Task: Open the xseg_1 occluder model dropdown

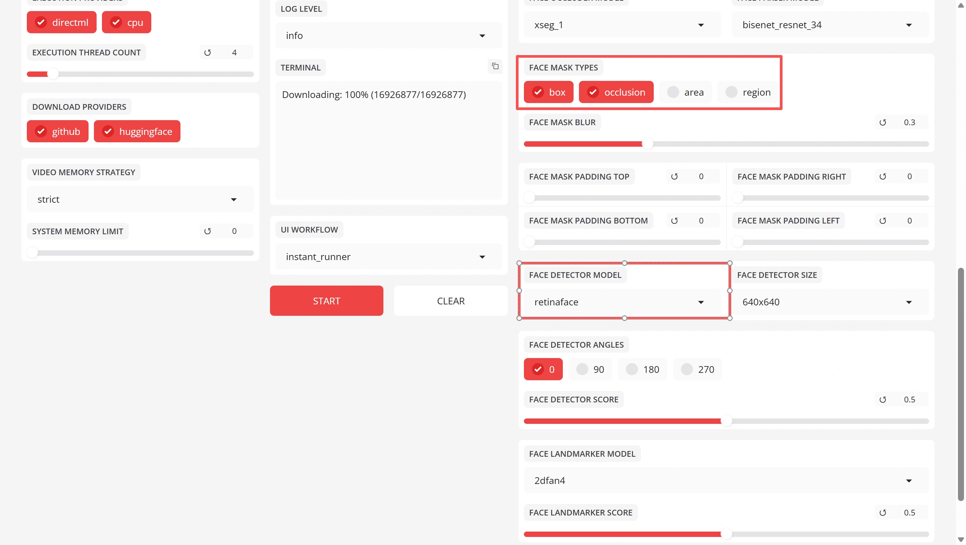Action: coord(622,25)
